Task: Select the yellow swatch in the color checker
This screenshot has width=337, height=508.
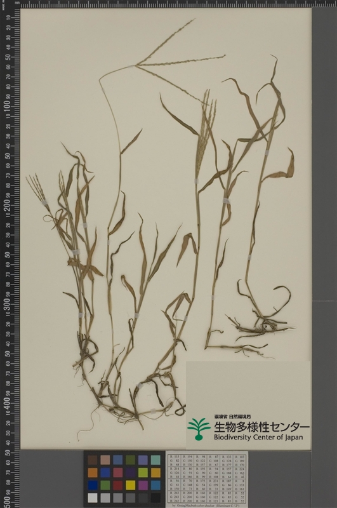Action: [x=131, y=485]
